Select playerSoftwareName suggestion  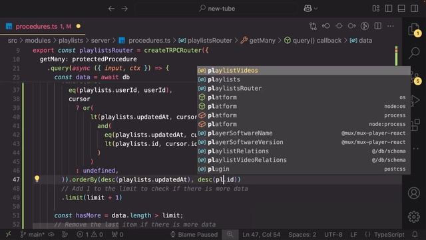click(304, 133)
